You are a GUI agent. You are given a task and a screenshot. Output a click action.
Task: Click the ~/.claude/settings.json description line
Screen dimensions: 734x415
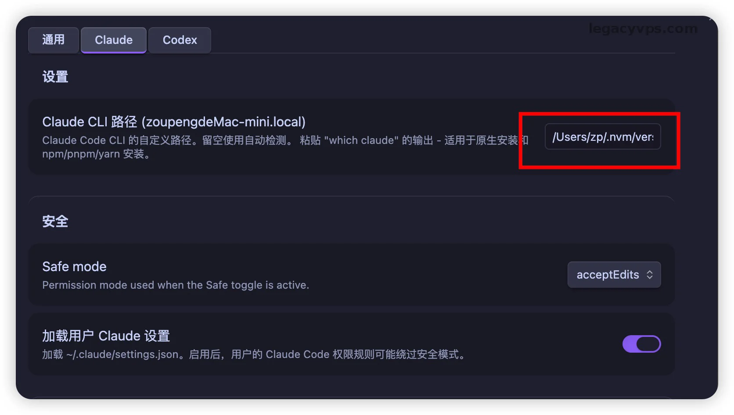pos(254,354)
